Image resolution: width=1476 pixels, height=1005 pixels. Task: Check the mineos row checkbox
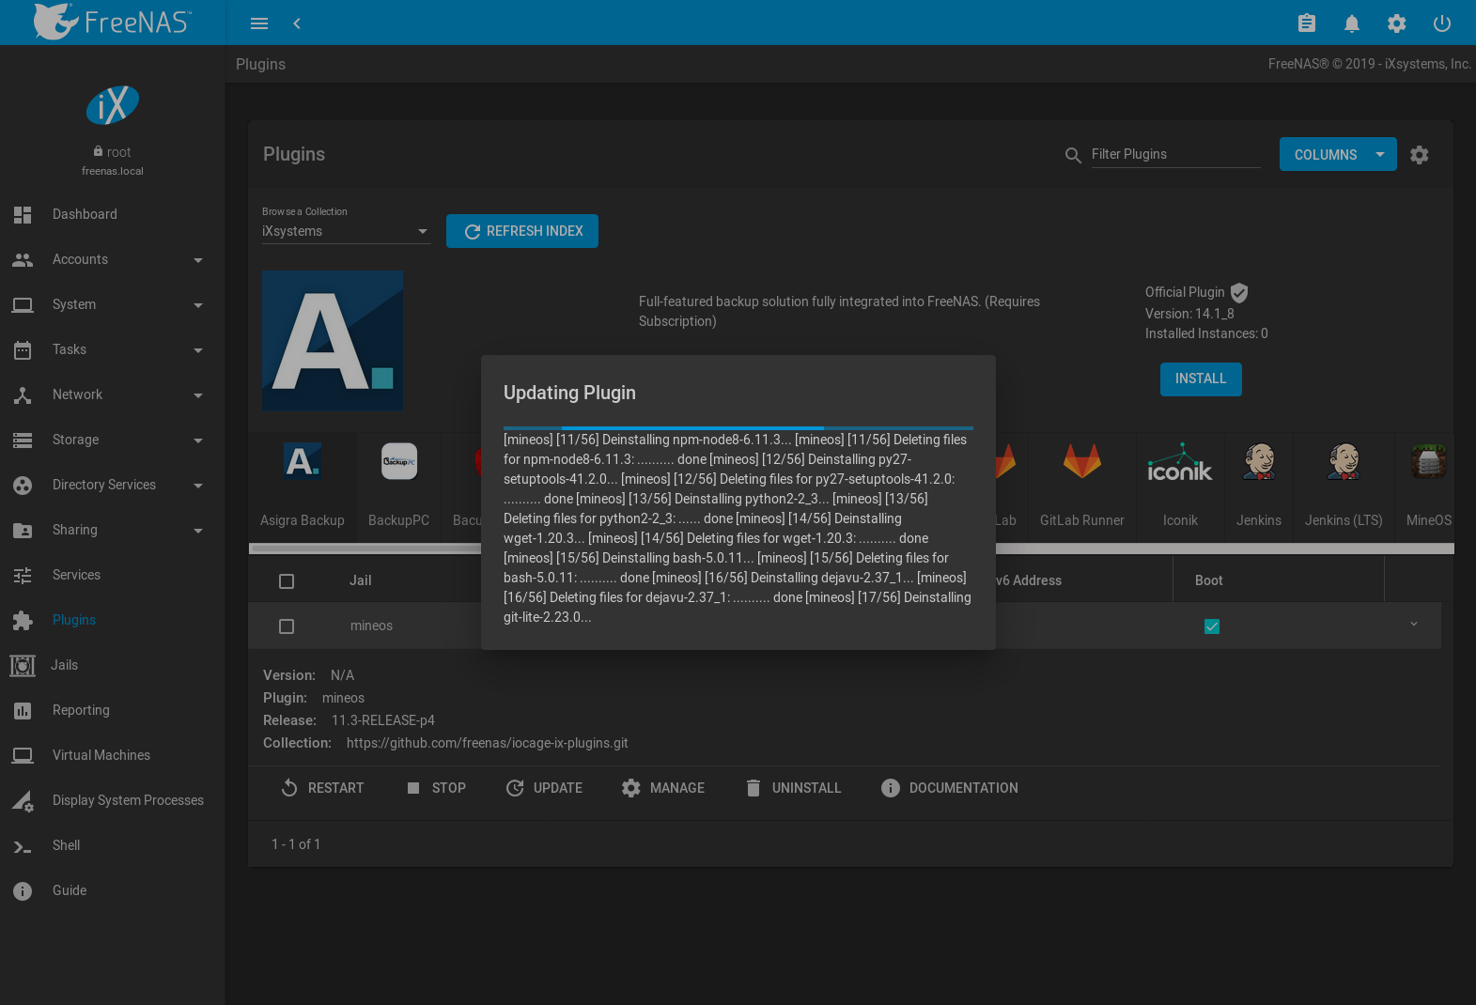287,626
